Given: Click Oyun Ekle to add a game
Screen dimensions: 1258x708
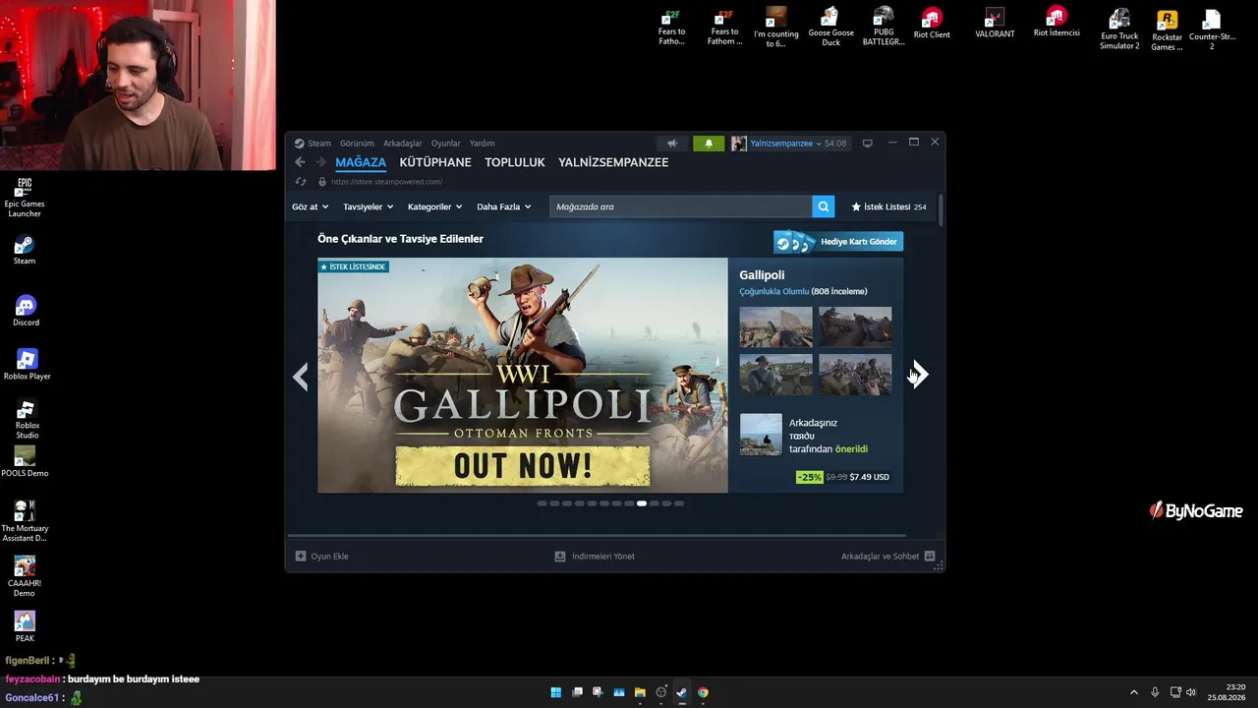Looking at the screenshot, I should 322,557.
